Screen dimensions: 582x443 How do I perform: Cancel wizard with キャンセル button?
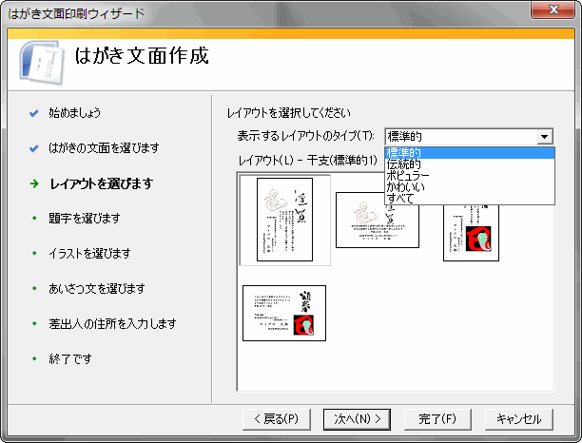coord(519,419)
